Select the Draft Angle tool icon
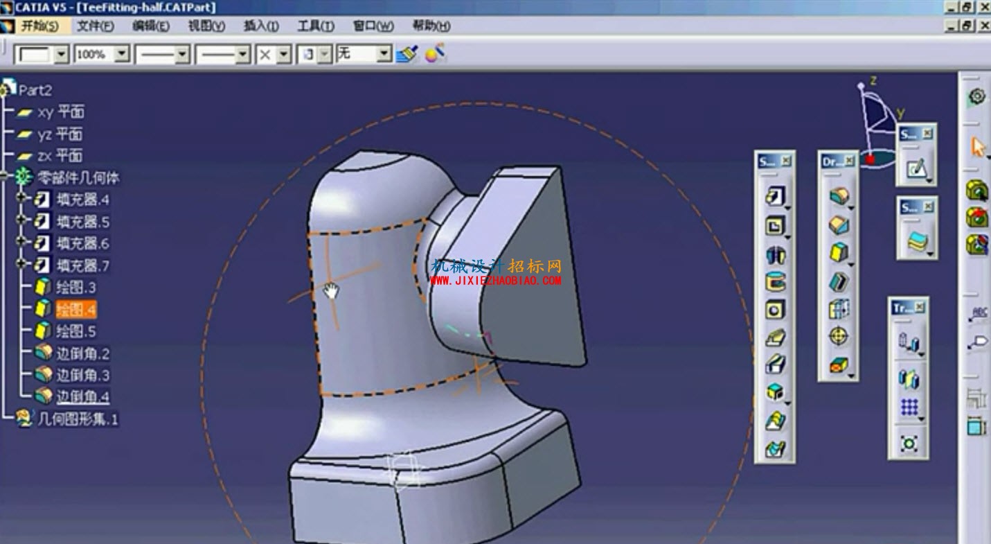Image resolution: width=991 pixels, height=544 pixels. (839, 253)
